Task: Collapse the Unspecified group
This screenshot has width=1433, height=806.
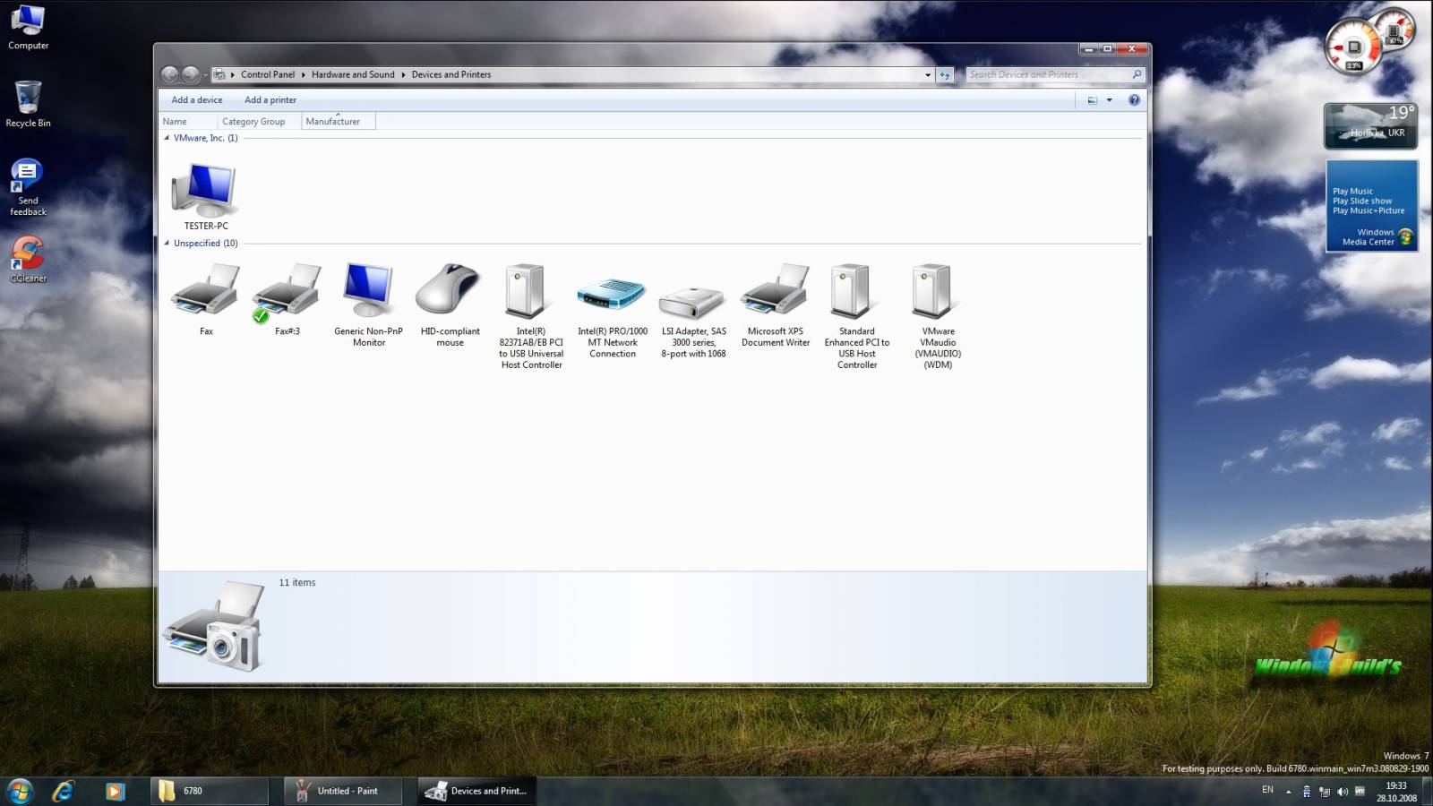Action: click(x=167, y=243)
